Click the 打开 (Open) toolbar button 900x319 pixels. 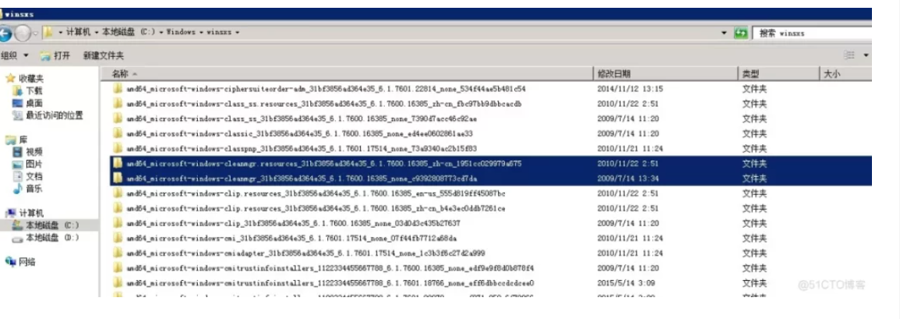point(56,55)
